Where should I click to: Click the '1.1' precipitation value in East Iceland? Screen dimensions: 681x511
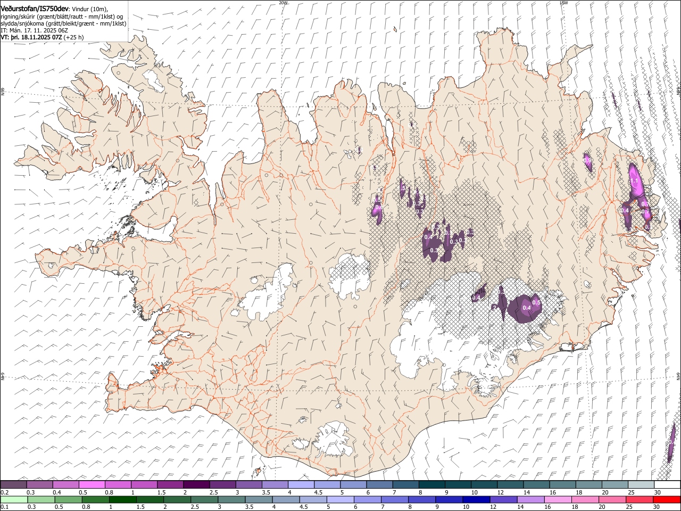634,181
